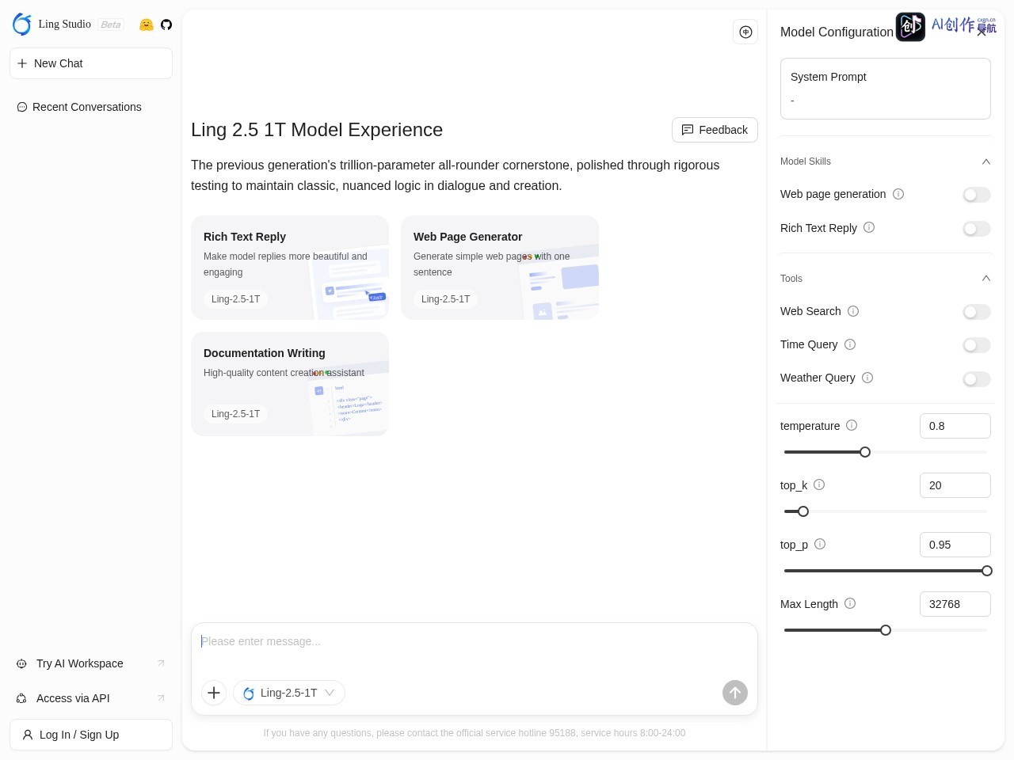
Task: Click info icon next to Rich Text Reply skill
Action: [869, 228]
